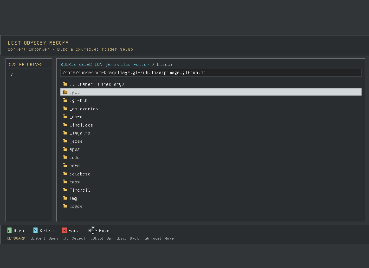Click the _includes folder icon
This screenshot has height=268, width=369.
coord(65,125)
